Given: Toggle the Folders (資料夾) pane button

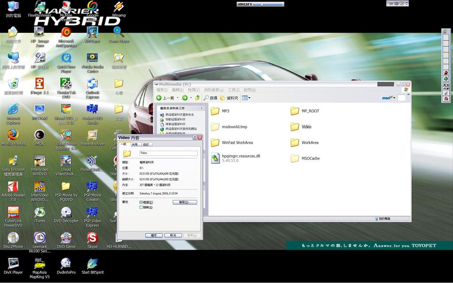Looking at the screenshot, I should [x=229, y=98].
